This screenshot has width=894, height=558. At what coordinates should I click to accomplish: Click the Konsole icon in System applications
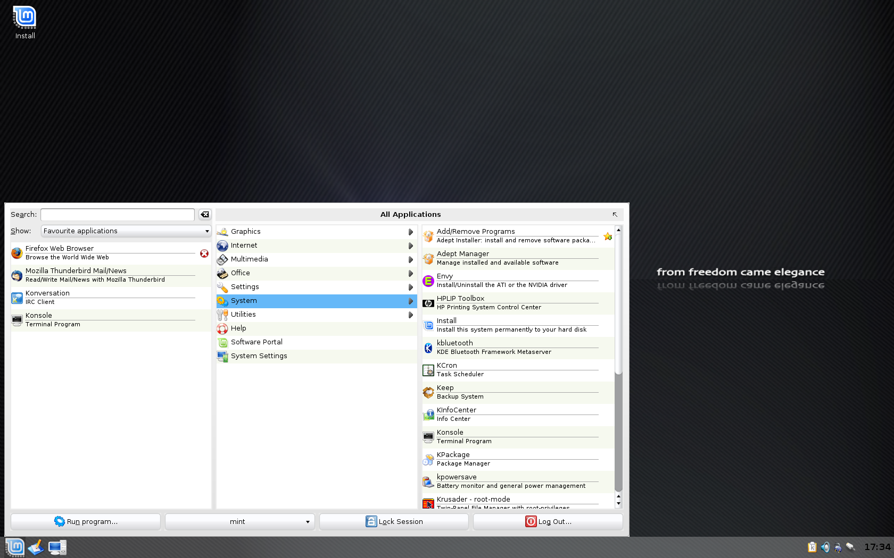click(428, 437)
